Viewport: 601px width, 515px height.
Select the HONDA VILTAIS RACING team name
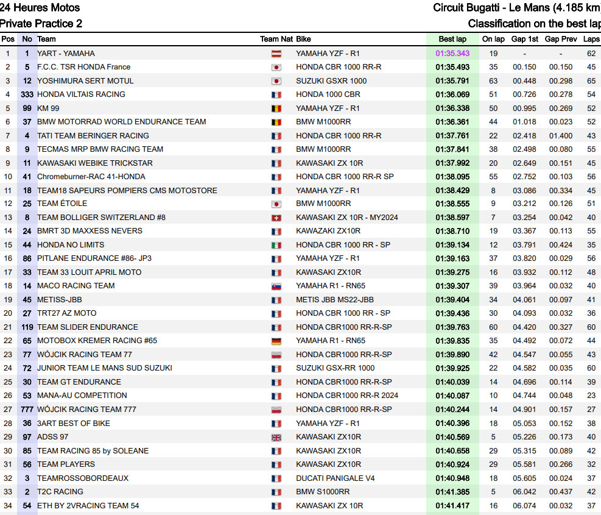click(81, 94)
